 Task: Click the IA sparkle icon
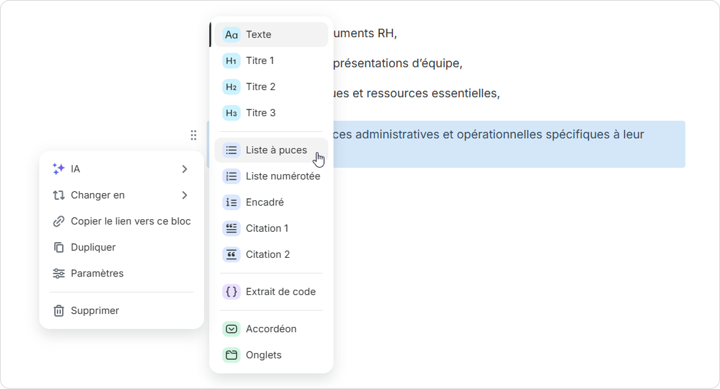click(58, 169)
